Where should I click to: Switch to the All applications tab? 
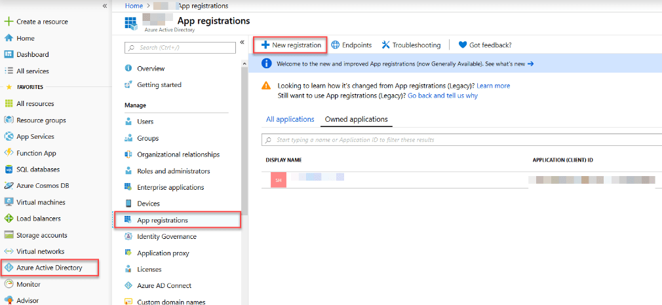point(290,119)
